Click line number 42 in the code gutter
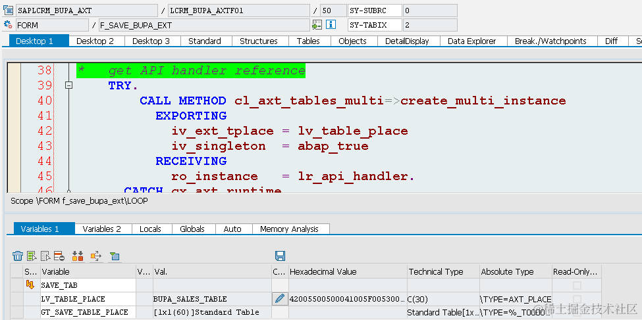 [45, 131]
